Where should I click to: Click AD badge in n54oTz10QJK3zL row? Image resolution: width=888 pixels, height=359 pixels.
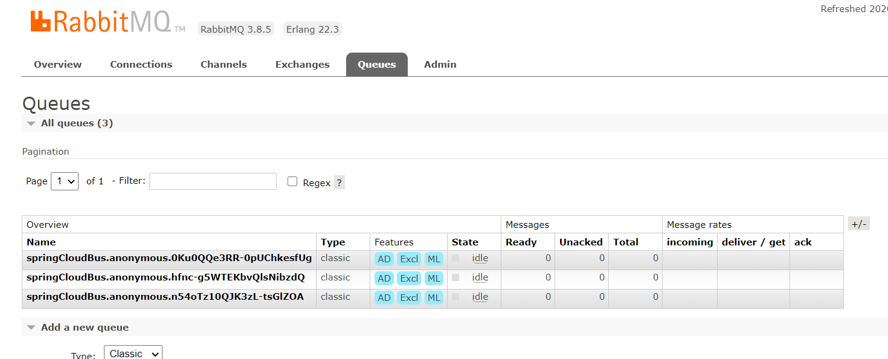point(384,298)
